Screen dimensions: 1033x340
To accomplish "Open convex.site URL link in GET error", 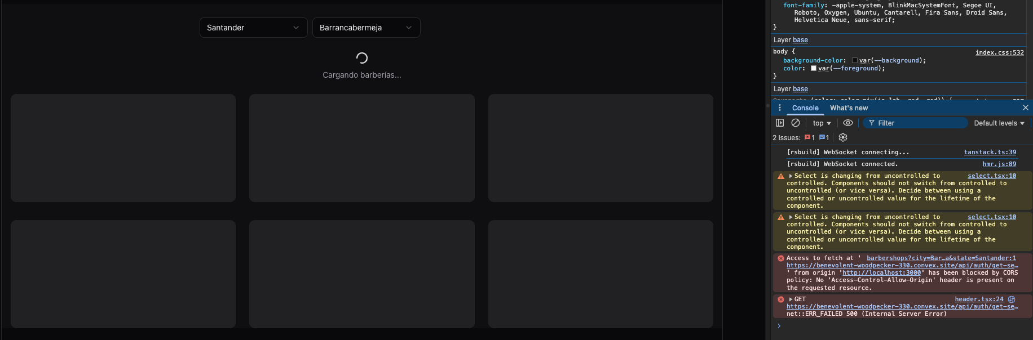I will (902, 307).
